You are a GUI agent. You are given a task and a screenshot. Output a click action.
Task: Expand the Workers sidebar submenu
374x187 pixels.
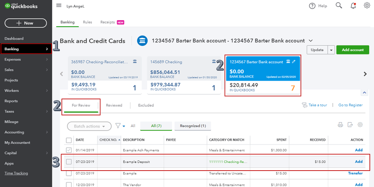[47, 91]
